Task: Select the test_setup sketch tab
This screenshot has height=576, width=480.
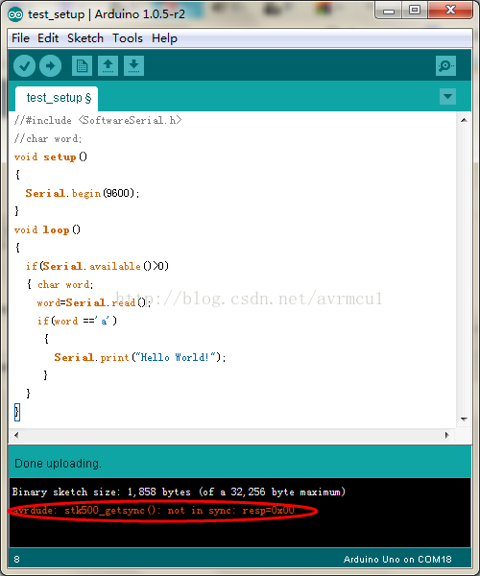Action: click(57, 99)
